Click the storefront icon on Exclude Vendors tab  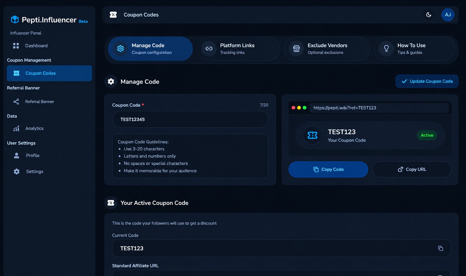tap(296, 49)
